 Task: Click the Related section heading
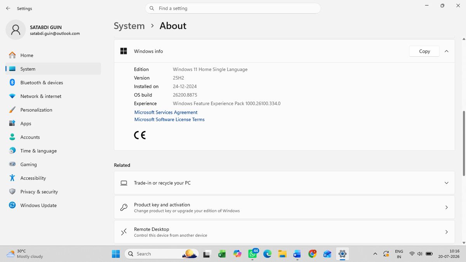[x=122, y=165]
